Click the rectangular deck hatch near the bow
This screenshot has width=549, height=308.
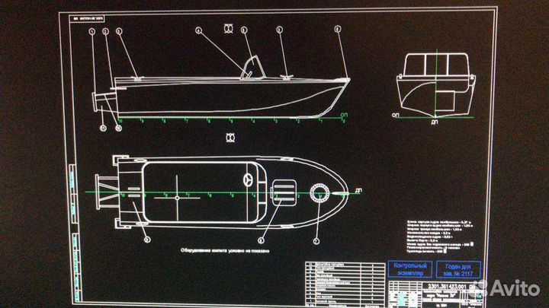tap(284, 189)
